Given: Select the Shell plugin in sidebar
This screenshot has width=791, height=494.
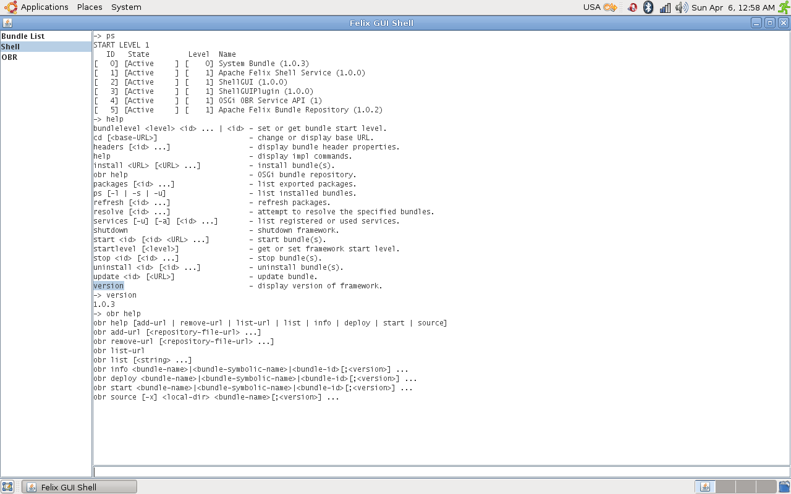Looking at the screenshot, I should click(x=11, y=47).
